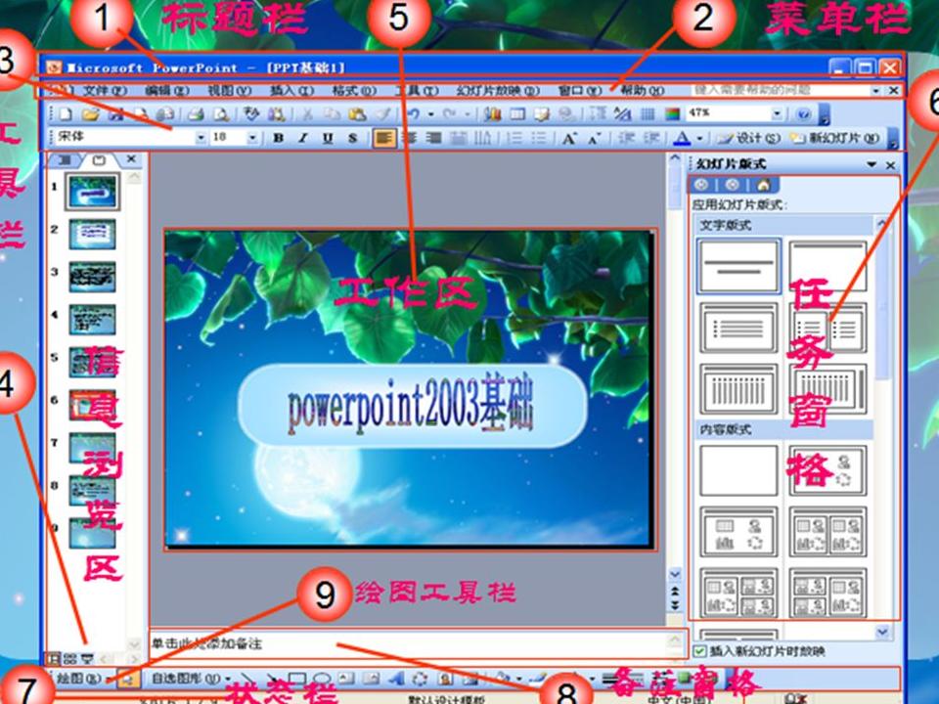939x704 pixels.
Task: Click the task pane Home icon
Action: [763, 185]
